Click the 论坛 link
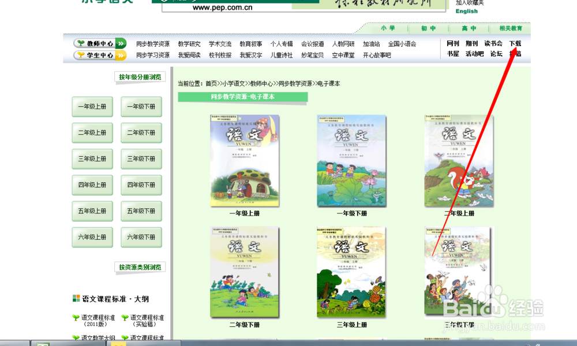Viewport: 577px width, 346px height. (496, 54)
